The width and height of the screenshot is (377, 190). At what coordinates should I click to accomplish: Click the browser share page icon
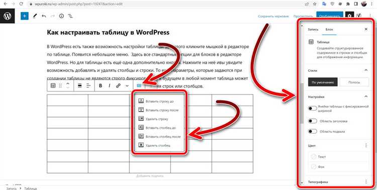point(307,4)
